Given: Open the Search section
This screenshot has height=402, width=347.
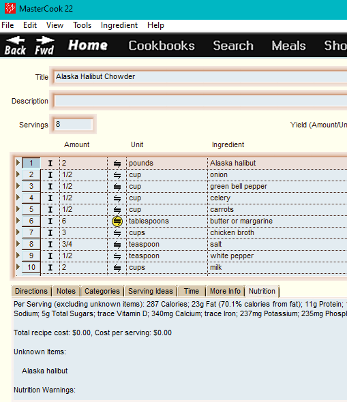Looking at the screenshot, I should pyautogui.click(x=233, y=46).
